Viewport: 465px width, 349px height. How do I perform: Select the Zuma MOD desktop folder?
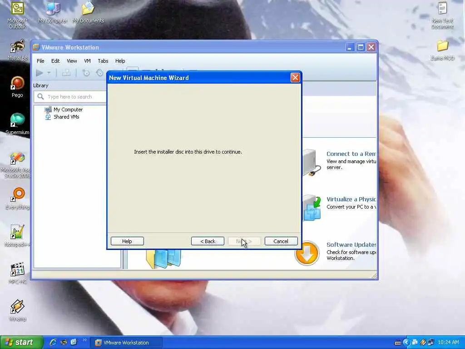coord(442,50)
